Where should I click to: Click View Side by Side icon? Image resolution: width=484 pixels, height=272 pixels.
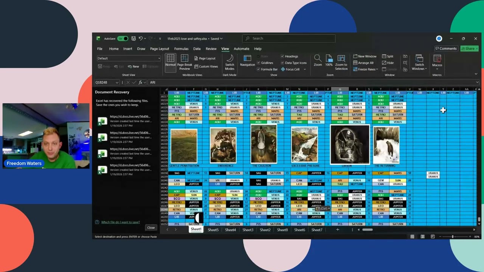tap(405, 57)
